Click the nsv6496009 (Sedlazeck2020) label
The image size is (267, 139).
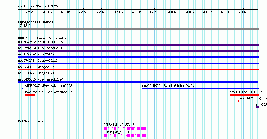tap(41, 79)
